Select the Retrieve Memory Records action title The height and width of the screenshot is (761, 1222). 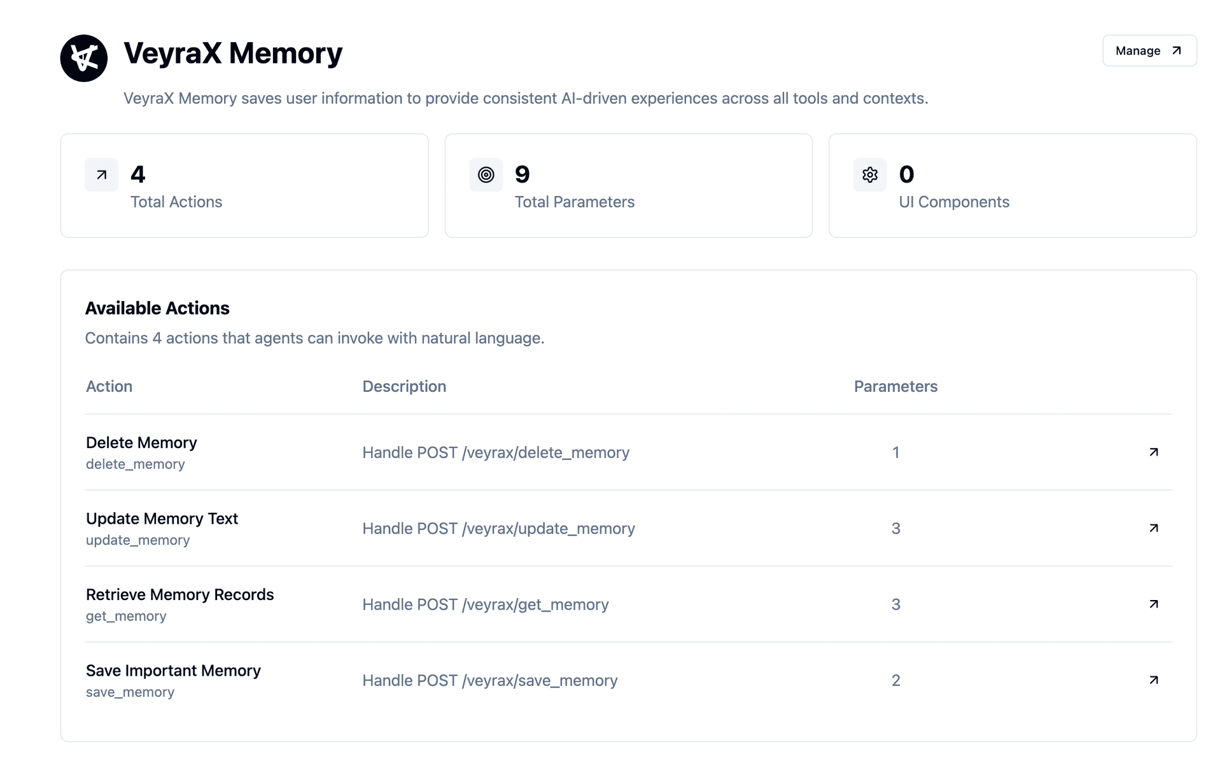[x=179, y=595]
